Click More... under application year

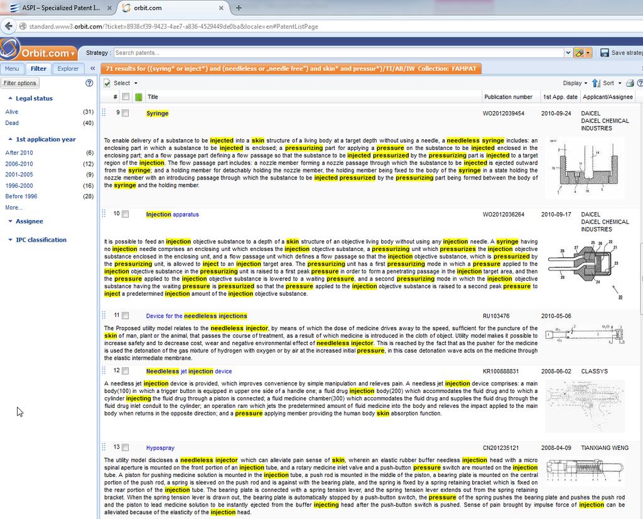point(14,208)
